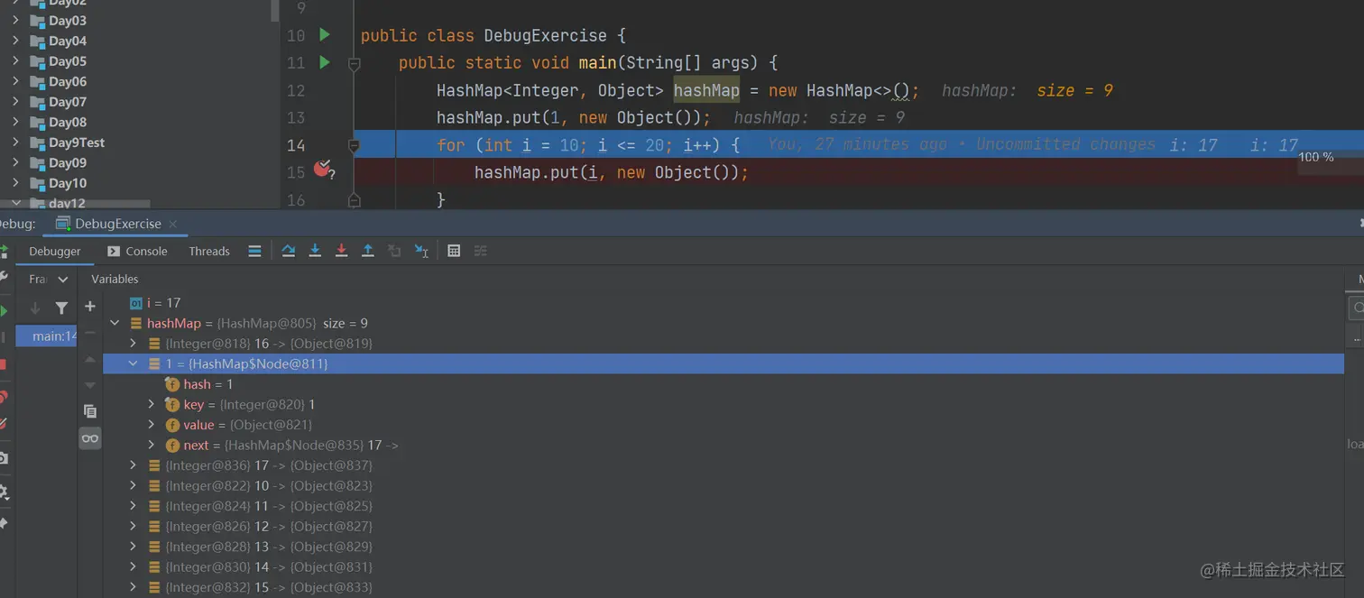Click the red Force Step Into icon
This screenshot has width=1364, height=598.
tap(341, 251)
